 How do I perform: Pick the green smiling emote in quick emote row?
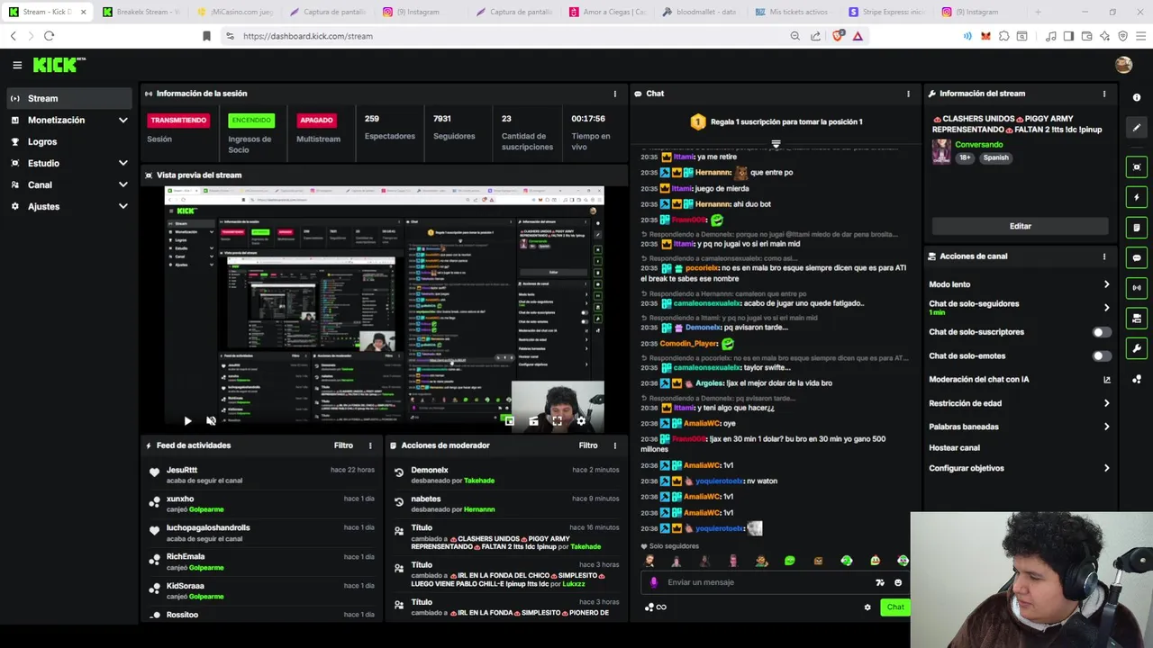click(x=790, y=561)
